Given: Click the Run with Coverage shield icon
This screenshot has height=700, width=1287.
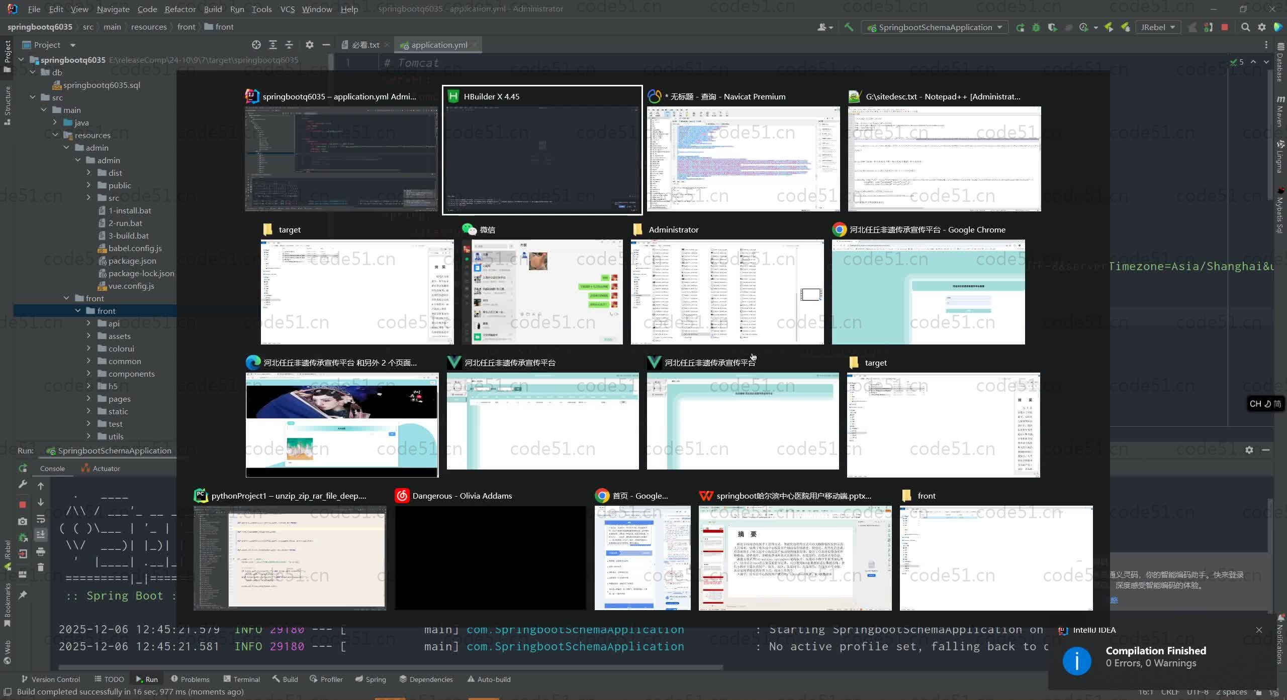Looking at the screenshot, I should click(x=1052, y=27).
